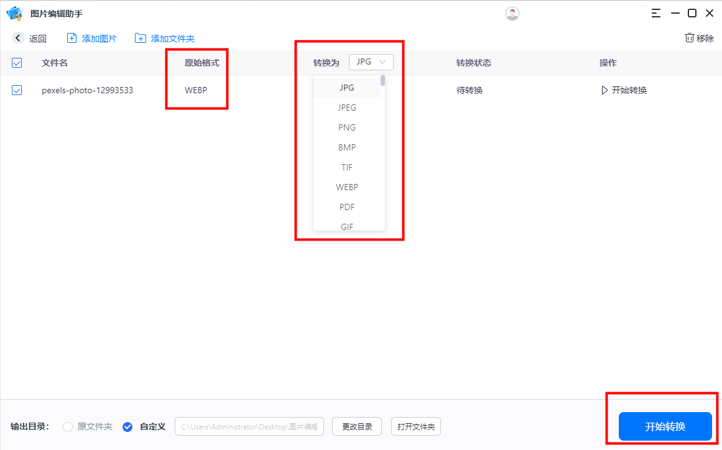
Task: Click the 添加图片 plus icon
Action: tap(72, 38)
